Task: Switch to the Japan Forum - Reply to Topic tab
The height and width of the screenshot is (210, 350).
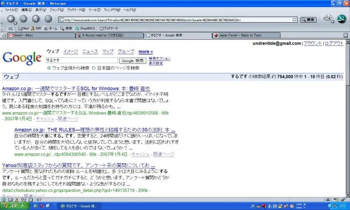Action: (x=246, y=35)
